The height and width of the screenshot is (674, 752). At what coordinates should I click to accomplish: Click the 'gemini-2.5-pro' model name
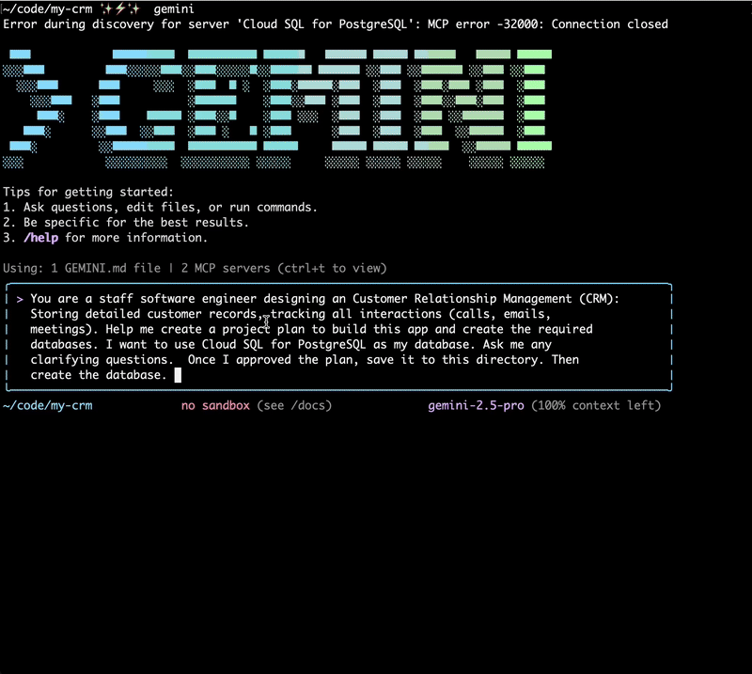click(x=476, y=406)
